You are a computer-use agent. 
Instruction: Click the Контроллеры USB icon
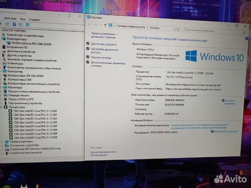click(x=5, y=79)
